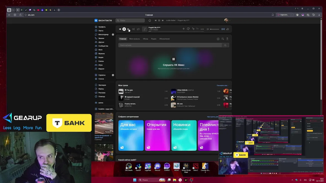The height and width of the screenshot is (183, 326).
Task: Open Dota 2 desktop shortcut
Action: (x=196, y=167)
